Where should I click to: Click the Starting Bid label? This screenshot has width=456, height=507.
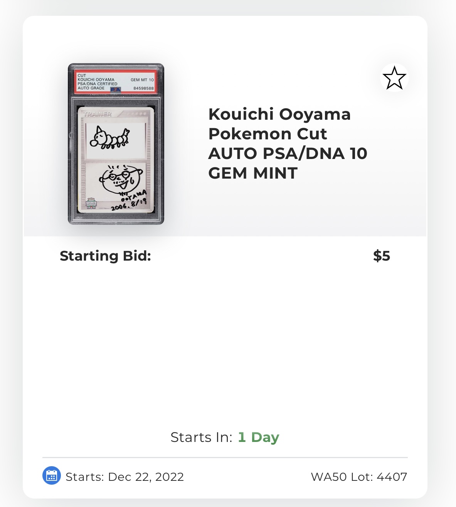pos(105,256)
